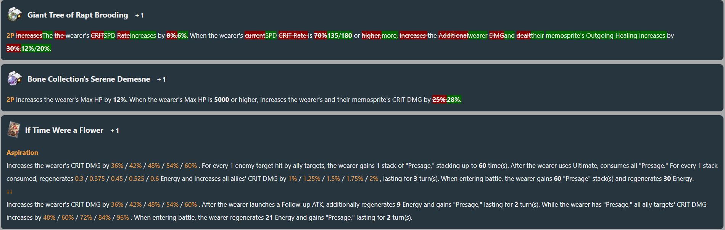
Task: Click the If Time Were a Flower light cone icon
Action: pyautogui.click(x=14, y=130)
